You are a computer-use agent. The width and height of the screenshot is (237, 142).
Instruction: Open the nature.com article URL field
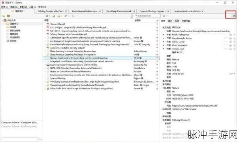click(x=194, y=106)
